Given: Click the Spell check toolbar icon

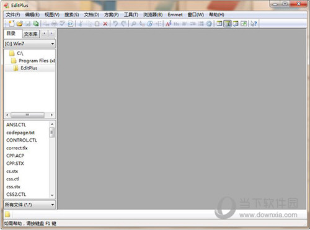Looking at the screenshot, I should click(x=63, y=24).
